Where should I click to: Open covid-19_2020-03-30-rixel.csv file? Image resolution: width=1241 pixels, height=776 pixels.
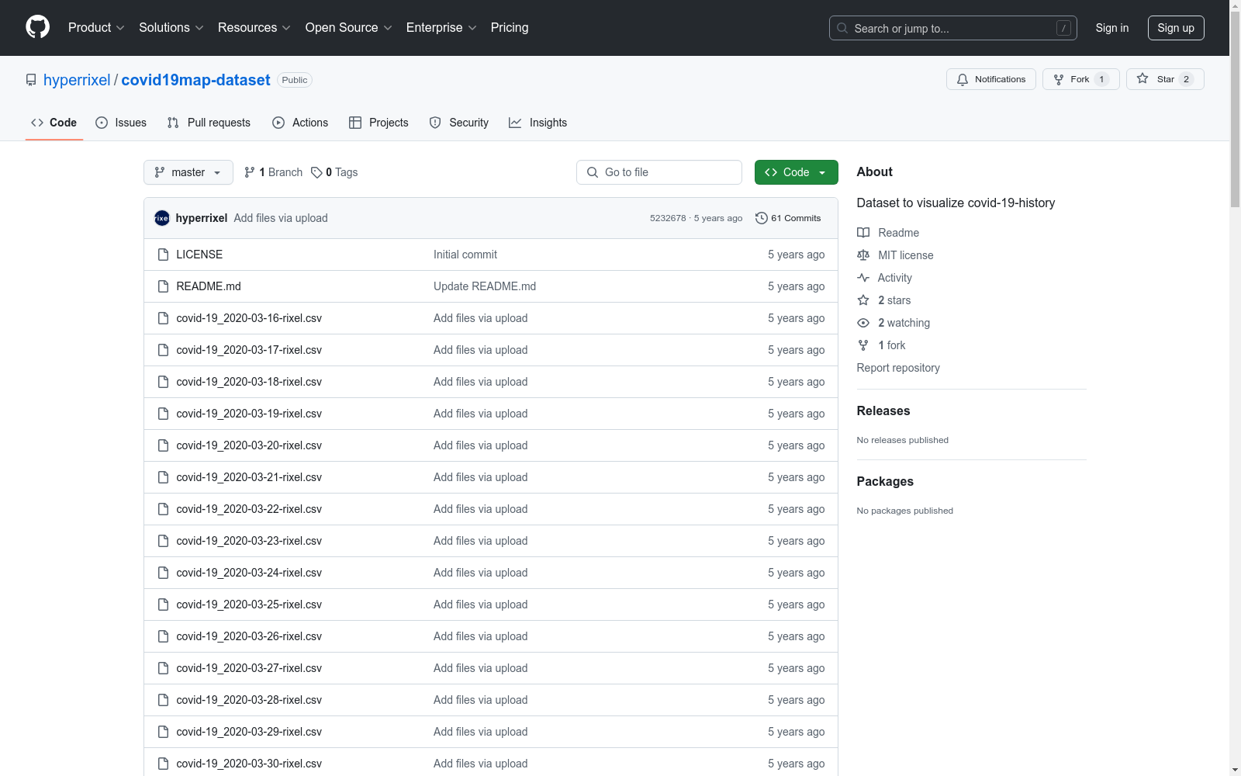(249, 764)
